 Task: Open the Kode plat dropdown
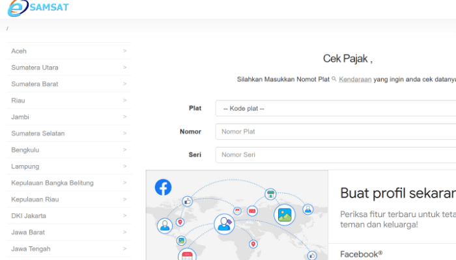click(335, 109)
